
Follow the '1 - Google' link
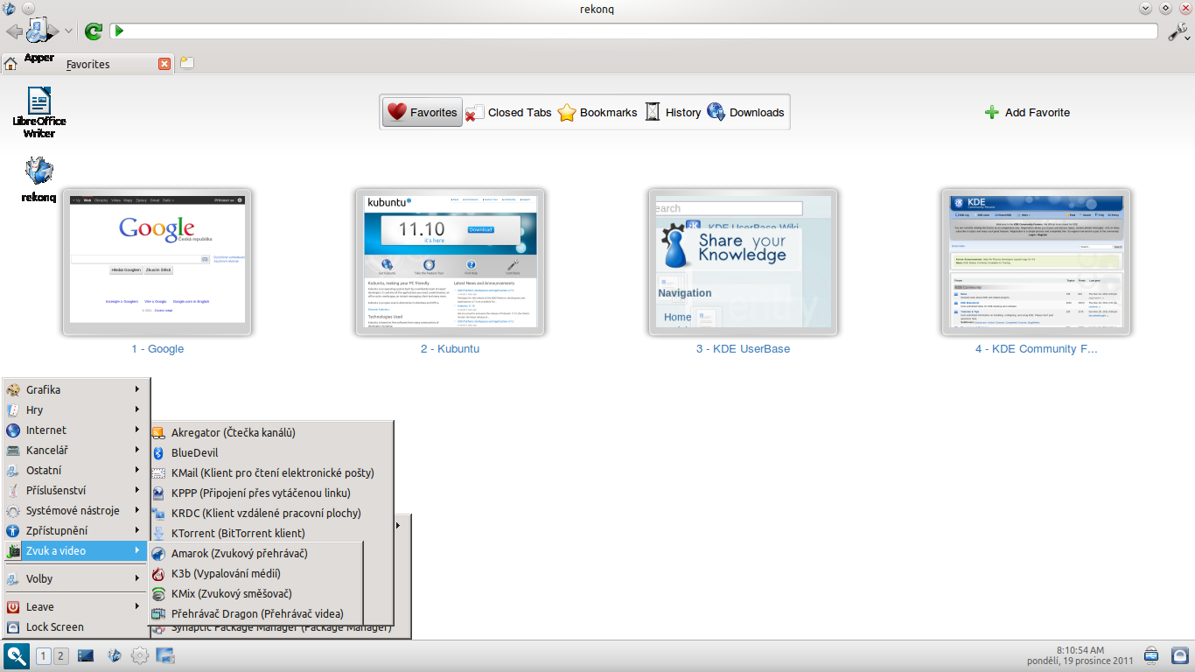coord(157,348)
